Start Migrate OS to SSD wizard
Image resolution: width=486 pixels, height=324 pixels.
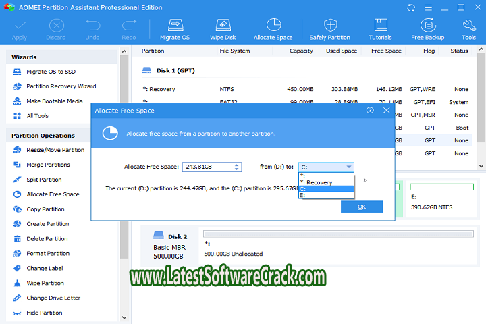pos(51,72)
